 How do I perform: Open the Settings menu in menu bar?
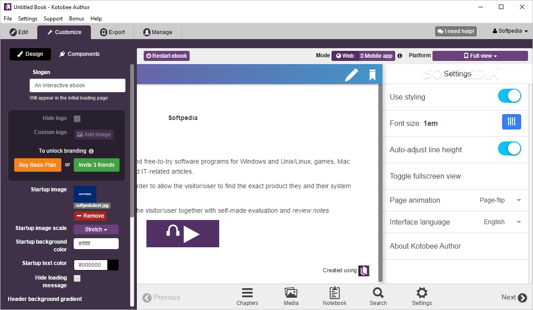coord(28,19)
